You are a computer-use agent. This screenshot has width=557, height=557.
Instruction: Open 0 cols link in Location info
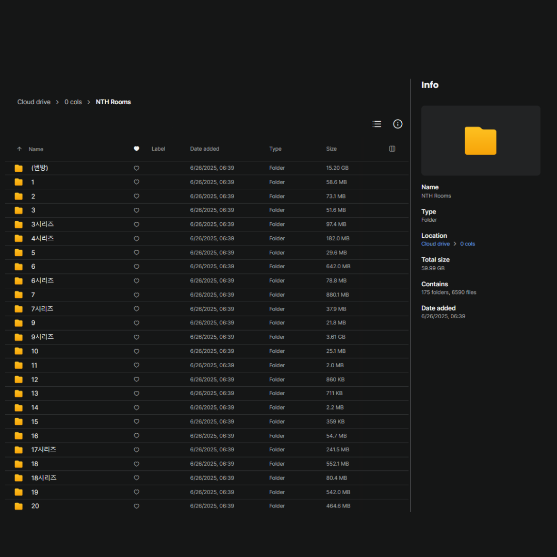468,244
